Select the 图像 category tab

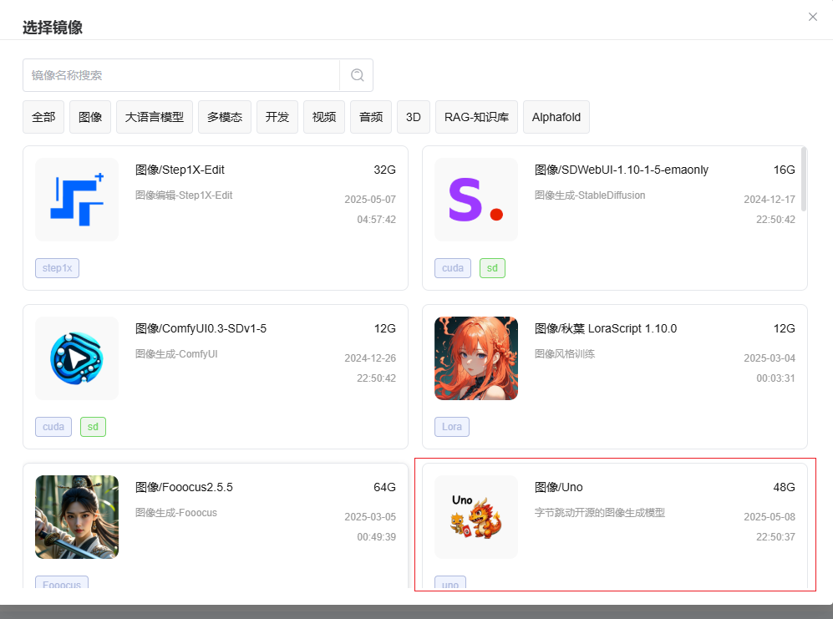[90, 117]
